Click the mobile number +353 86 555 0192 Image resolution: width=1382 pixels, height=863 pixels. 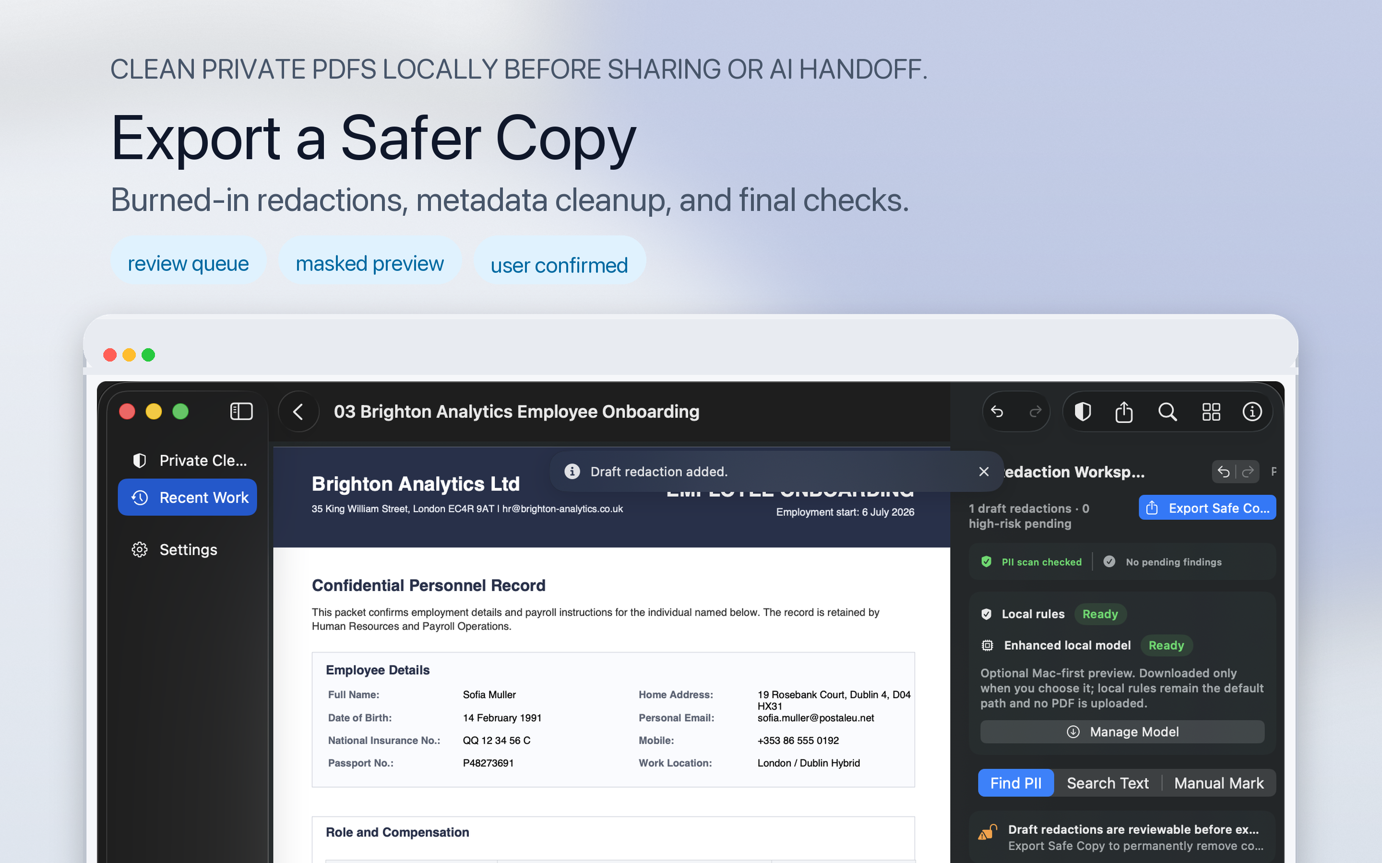(798, 740)
